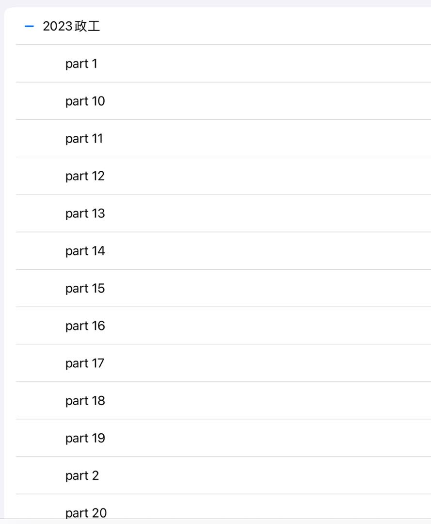Select the 2023 政工 header title
Viewport: 431px width, 524px height.
(x=71, y=26)
